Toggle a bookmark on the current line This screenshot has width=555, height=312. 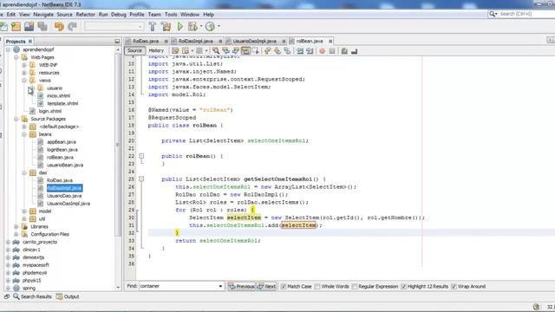287,51
